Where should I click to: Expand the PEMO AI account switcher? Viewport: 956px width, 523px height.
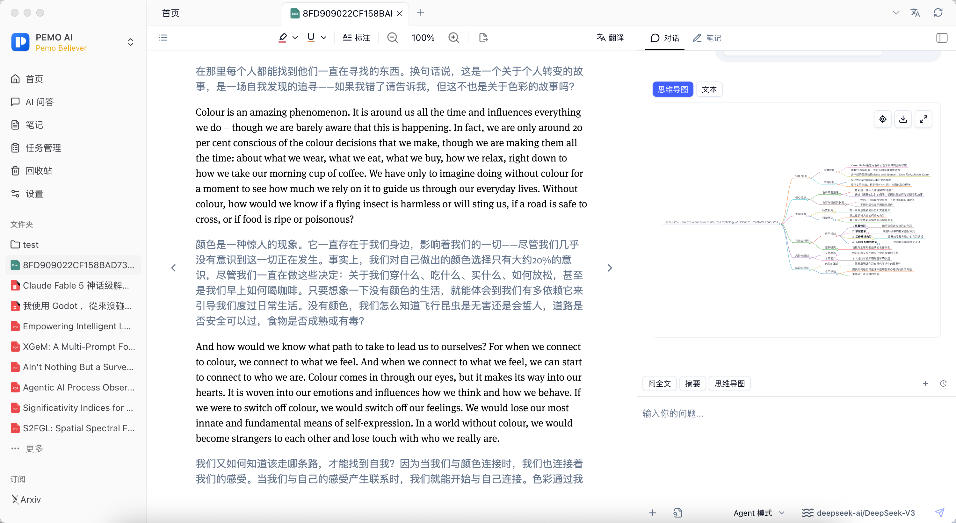point(130,42)
